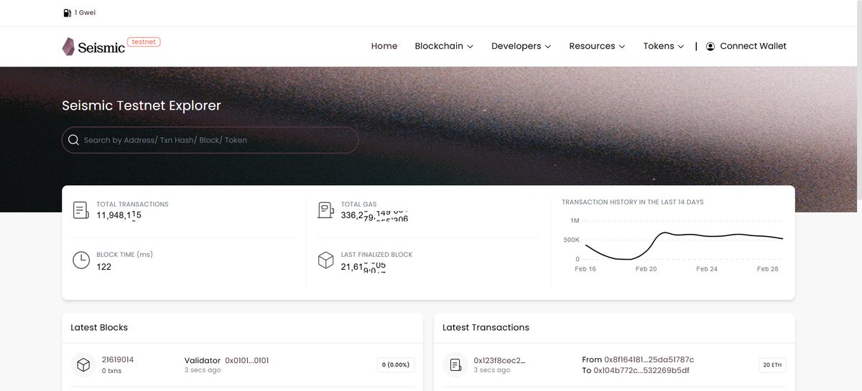Click the Feb 20 chart axis label
862x391 pixels.
[x=646, y=269]
